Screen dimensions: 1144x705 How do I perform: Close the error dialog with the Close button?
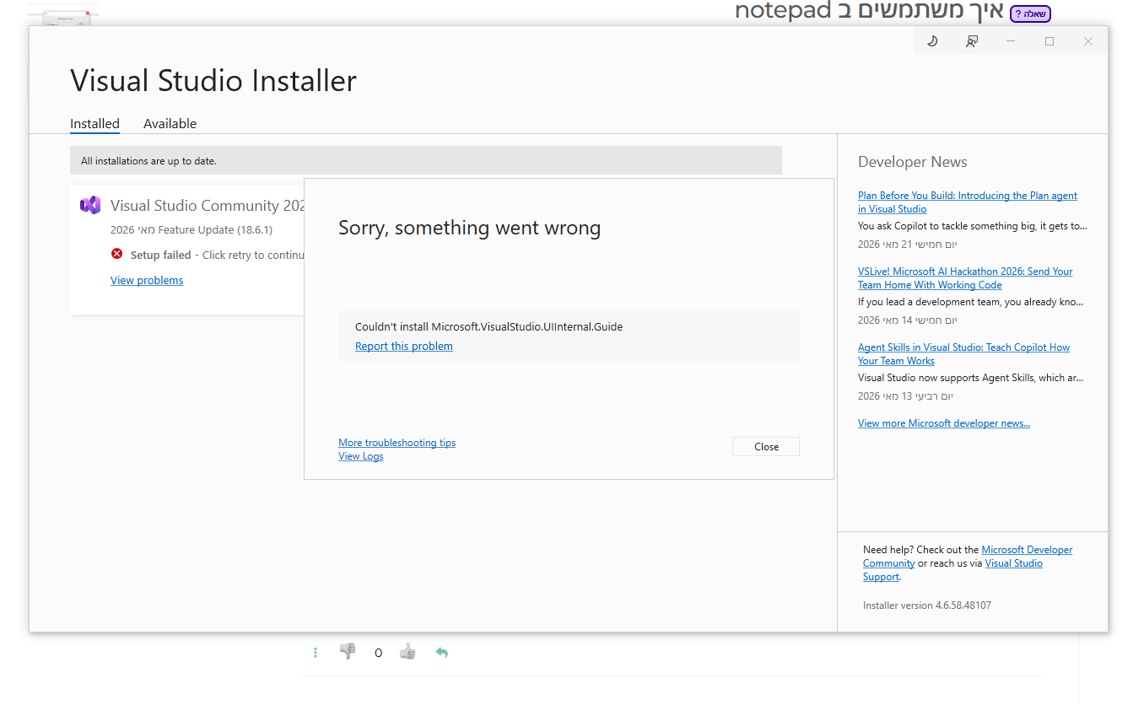[x=766, y=447]
